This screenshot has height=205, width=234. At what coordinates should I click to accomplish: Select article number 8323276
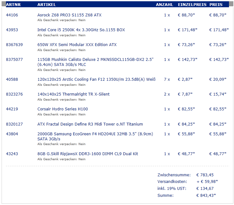pos(14,94)
